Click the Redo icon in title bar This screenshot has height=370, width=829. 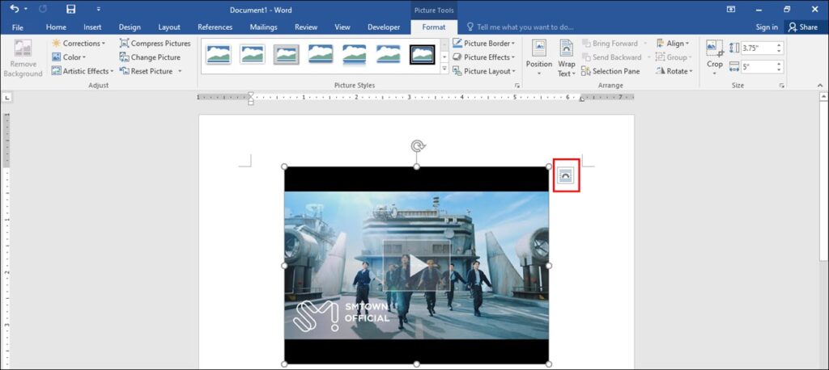pyautogui.click(x=44, y=9)
